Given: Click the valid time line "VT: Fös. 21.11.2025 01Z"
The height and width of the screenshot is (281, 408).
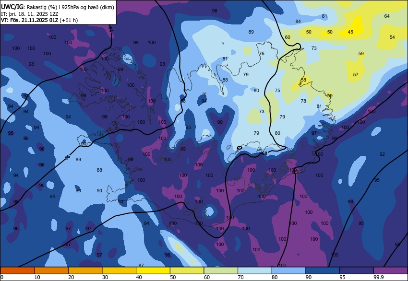Looking at the screenshot, I should pos(30,20).
